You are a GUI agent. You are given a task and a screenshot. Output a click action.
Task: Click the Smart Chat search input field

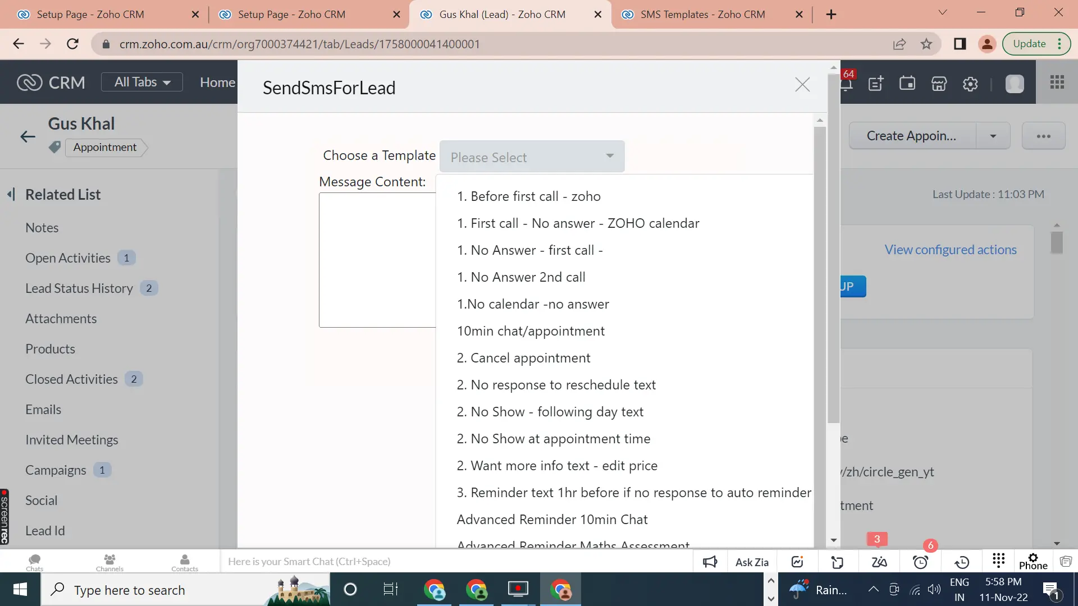pyautogui.click(x=393, y=562)
